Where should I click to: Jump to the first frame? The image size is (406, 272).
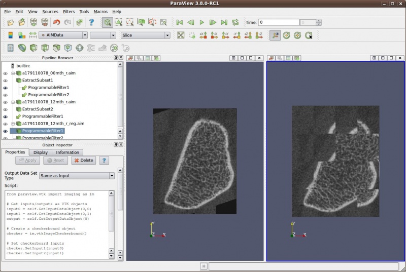(180, 22)
